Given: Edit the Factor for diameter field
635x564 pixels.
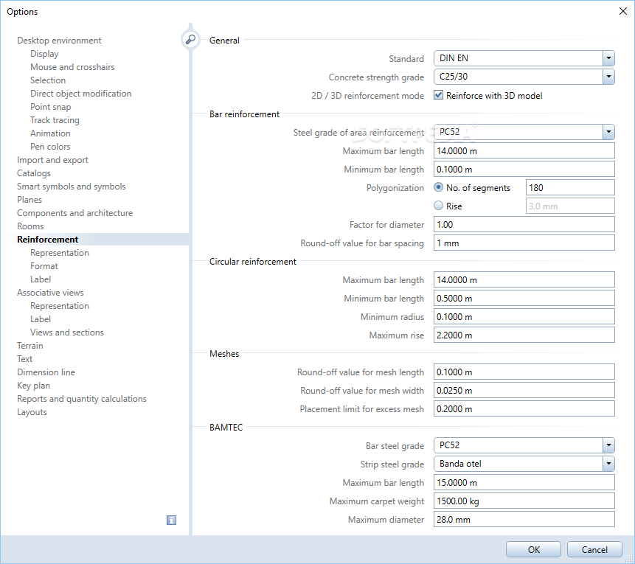Looking at the screenshot, I should [x=524, y=224].
